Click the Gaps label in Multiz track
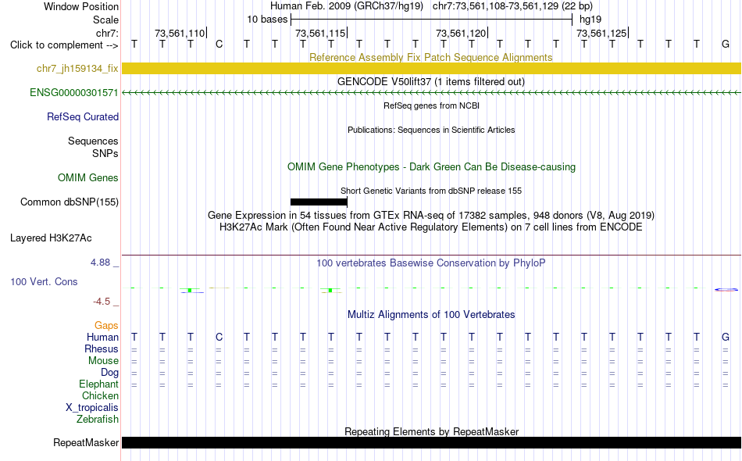This screenshot has width=742, height=461. [x=106, y=325]
